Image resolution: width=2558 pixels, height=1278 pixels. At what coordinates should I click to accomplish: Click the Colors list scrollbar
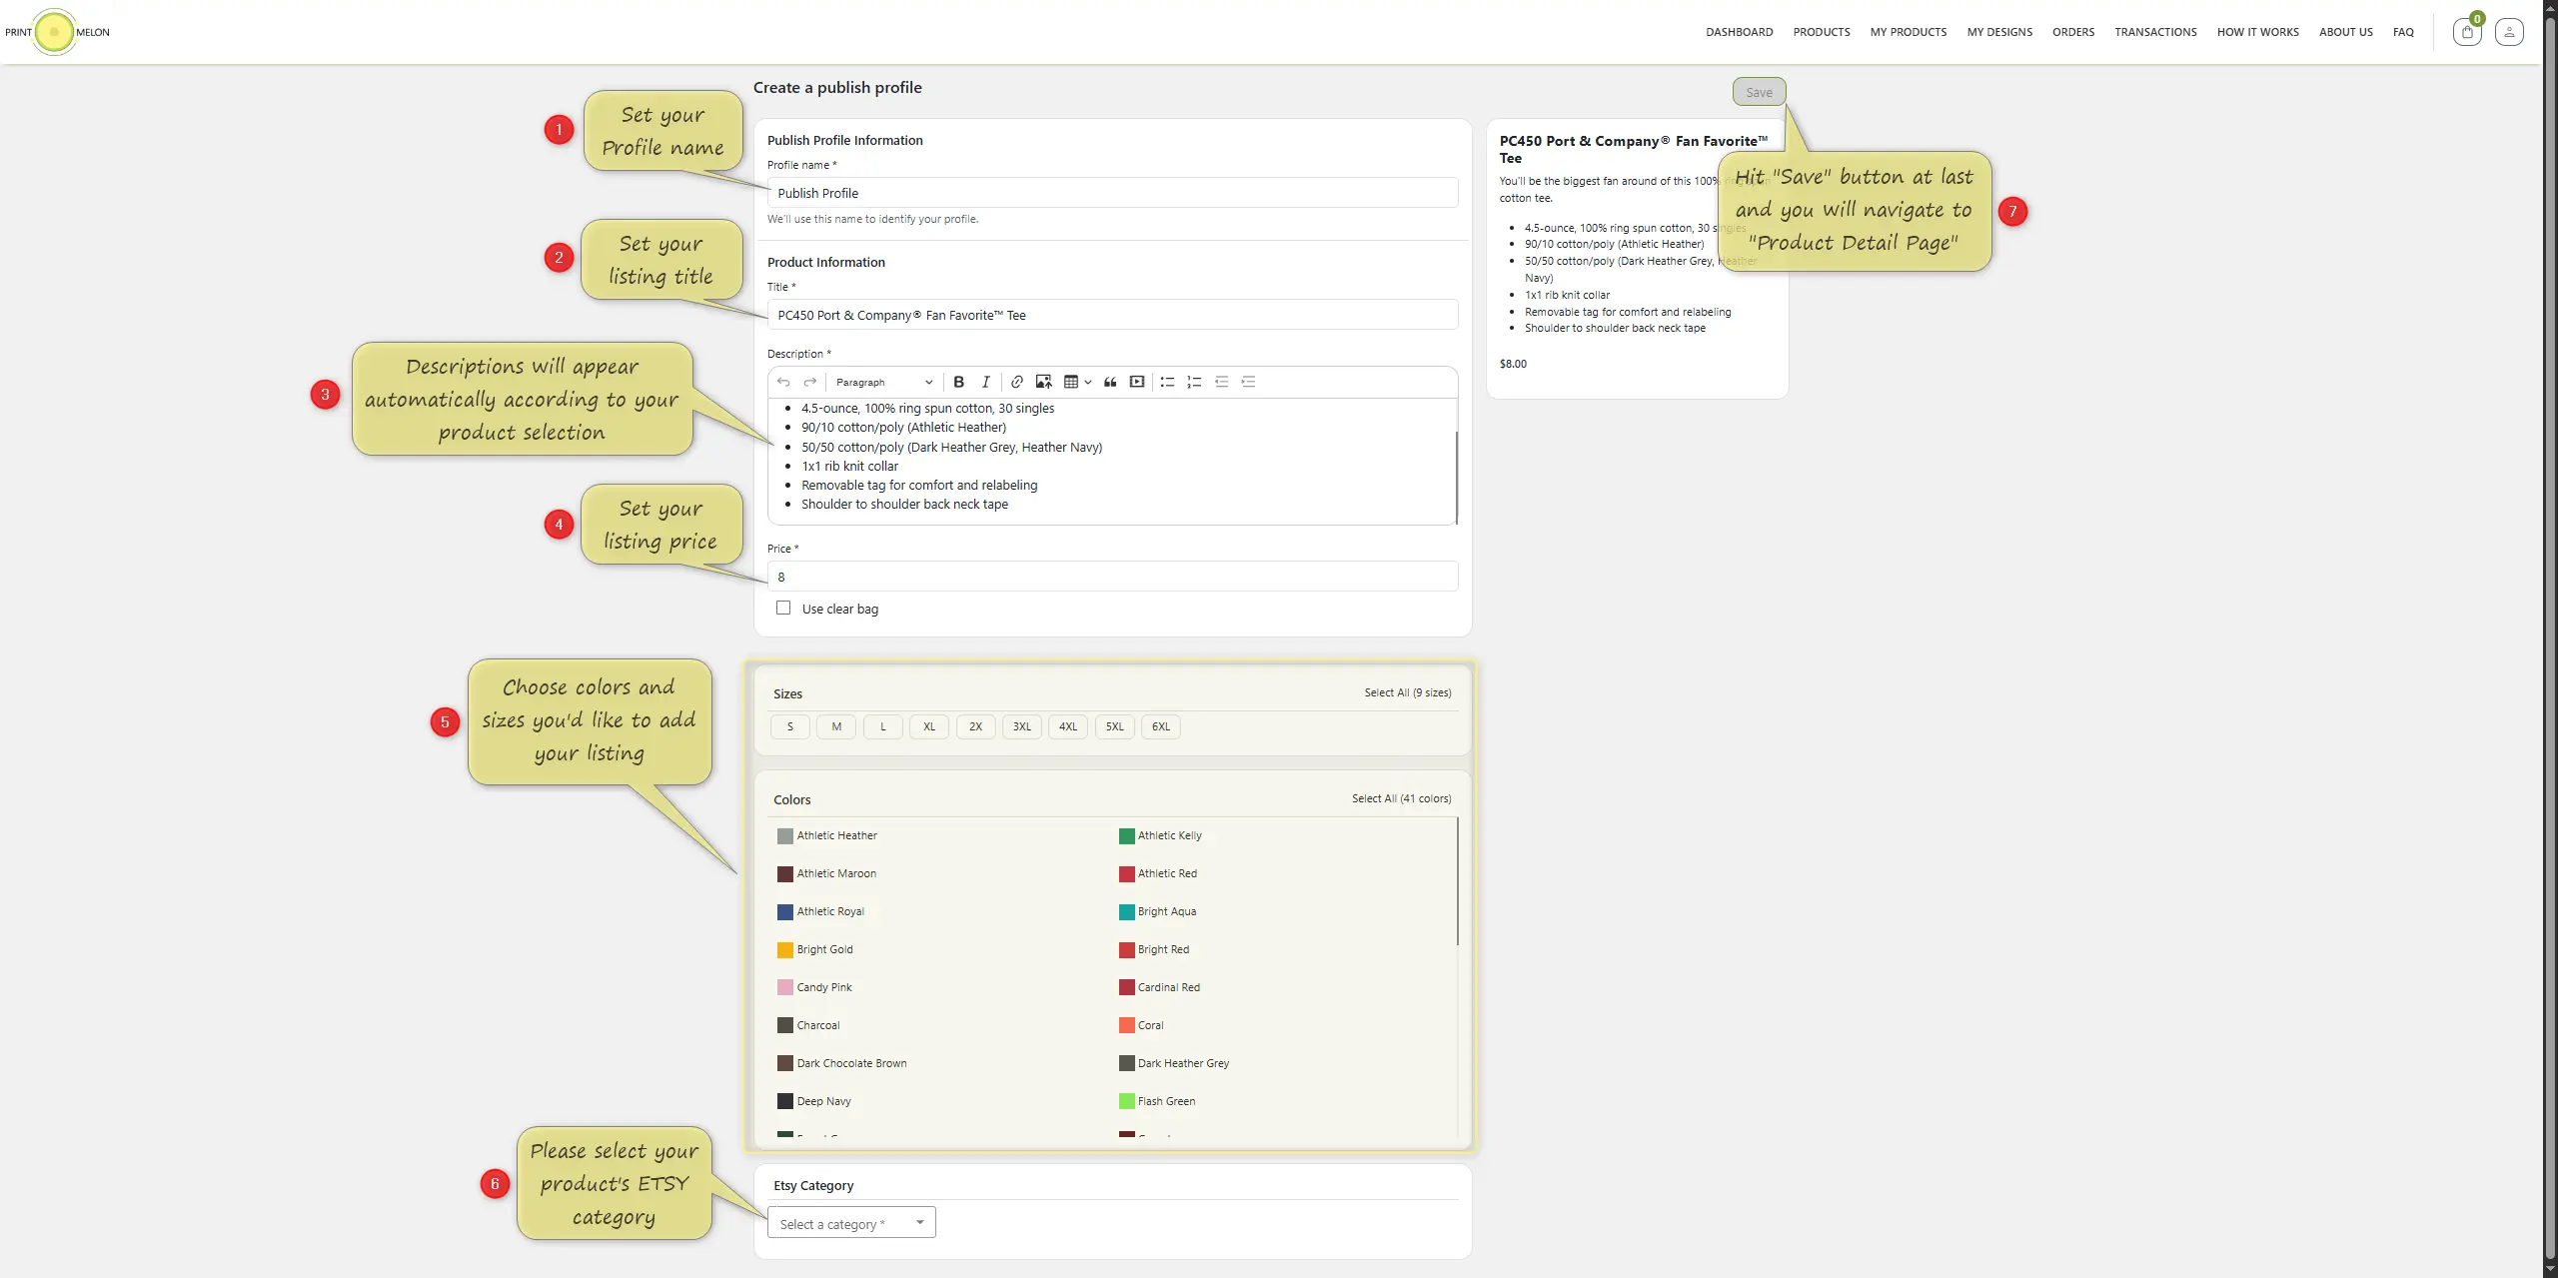point(1457,881)
